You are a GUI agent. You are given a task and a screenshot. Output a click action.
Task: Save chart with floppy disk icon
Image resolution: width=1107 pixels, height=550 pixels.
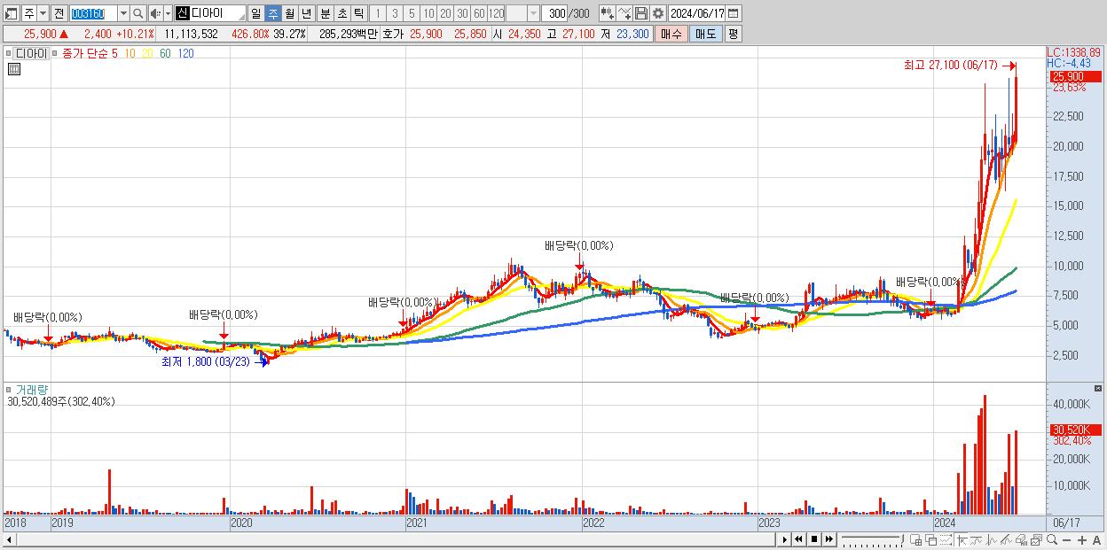641,13
